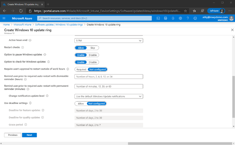Click the Deadline for feature updates field
The image size is (235, 145).
(x=108, y=111)
